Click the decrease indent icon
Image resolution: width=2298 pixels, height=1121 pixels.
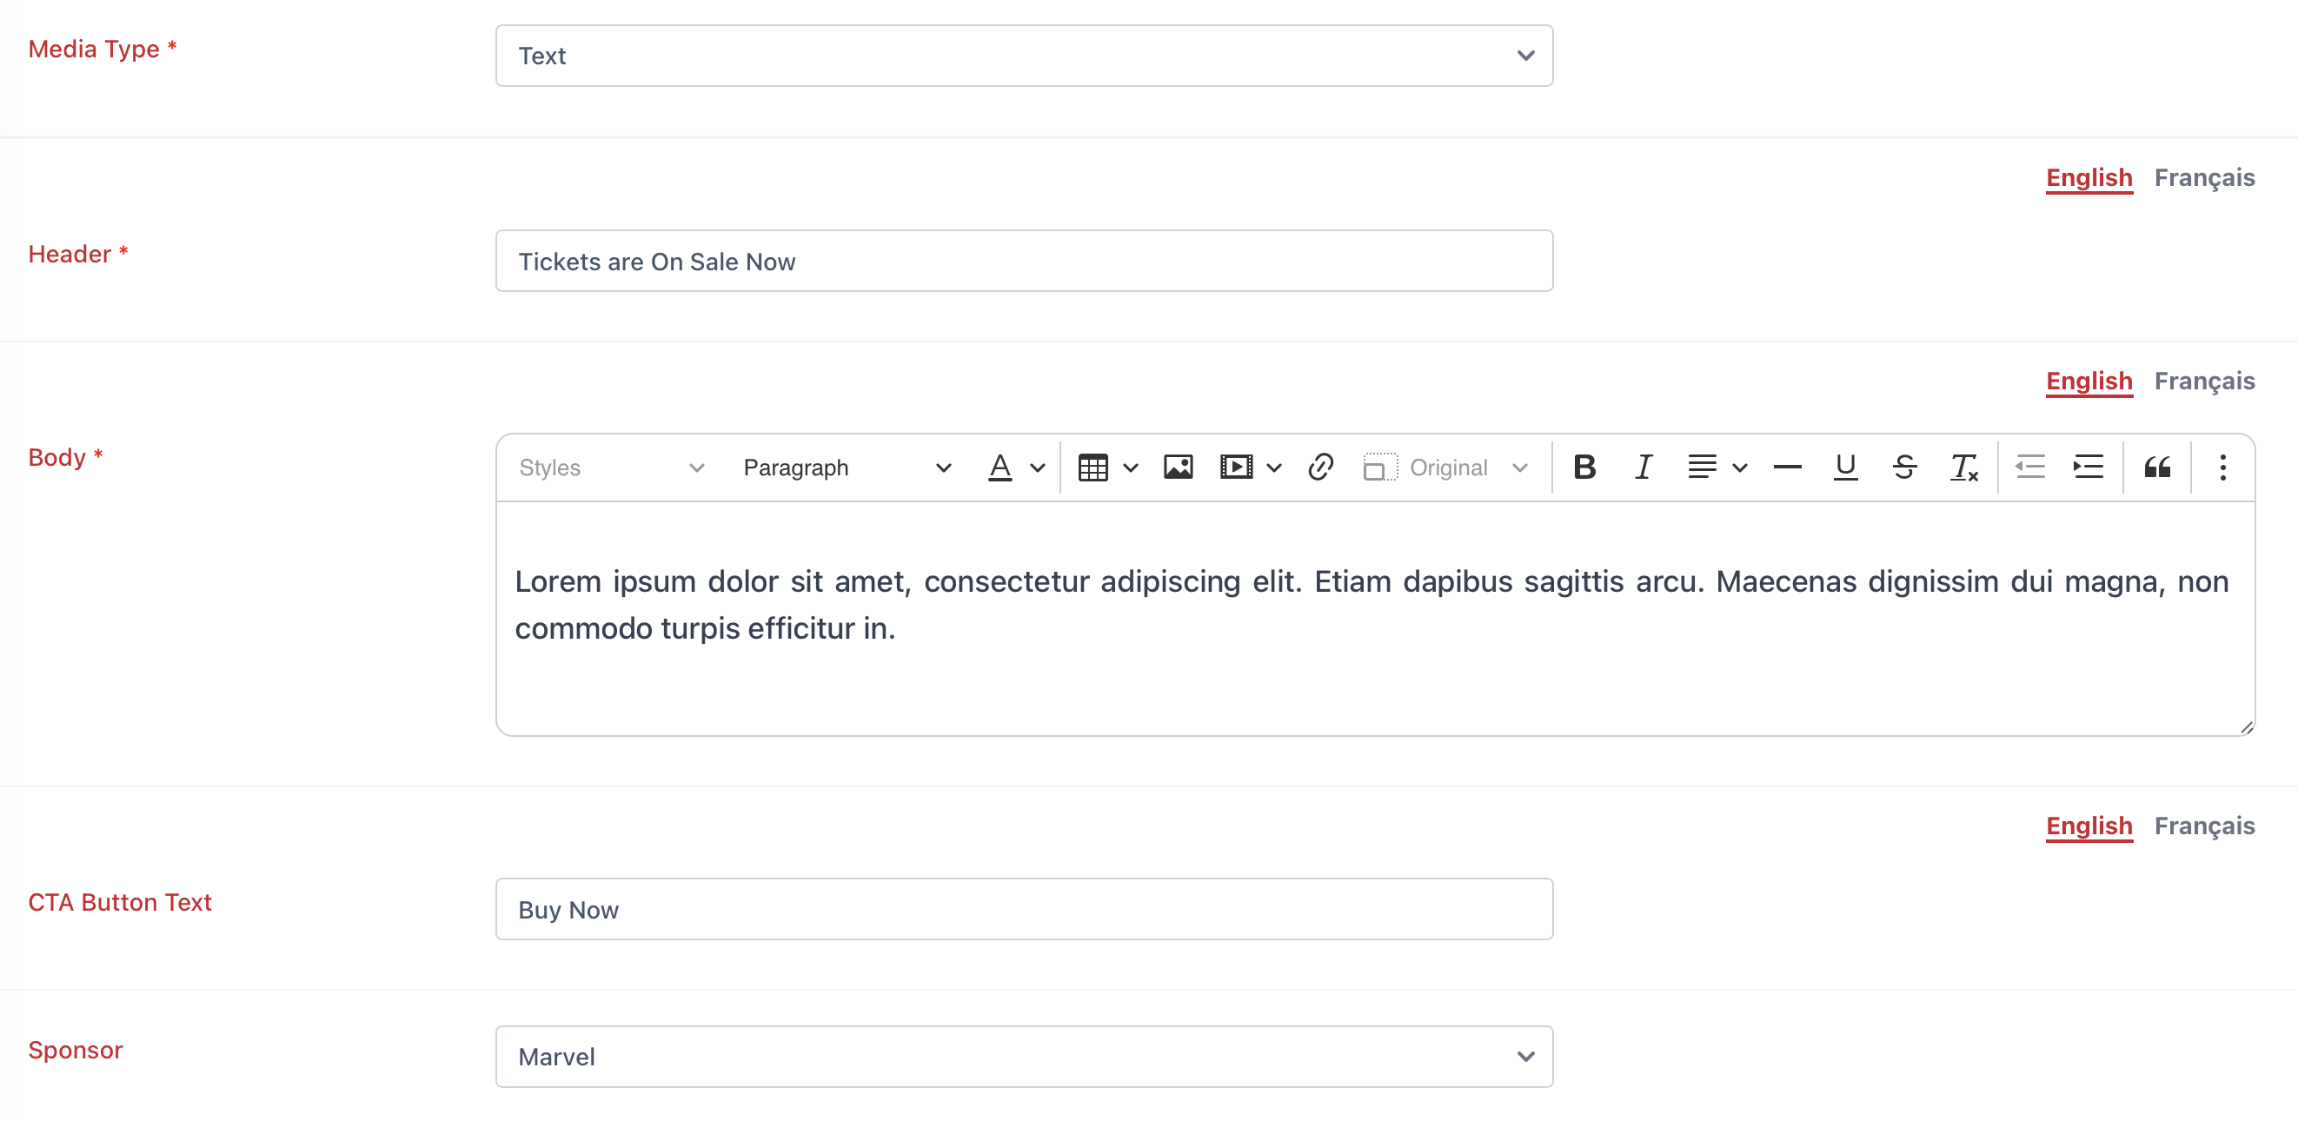(2030, 468)
